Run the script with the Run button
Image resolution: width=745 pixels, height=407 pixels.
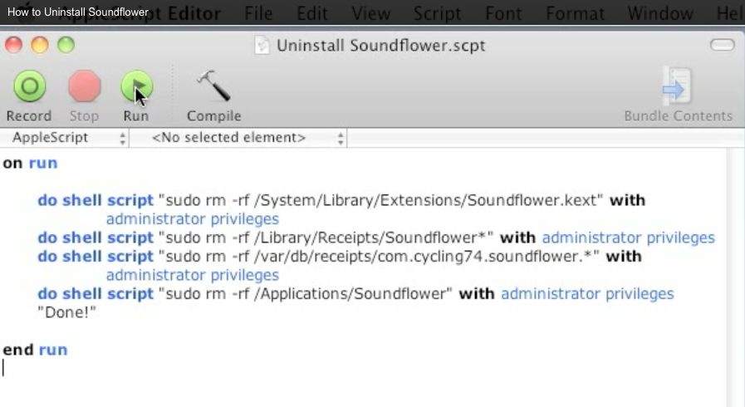coord(137,86)
